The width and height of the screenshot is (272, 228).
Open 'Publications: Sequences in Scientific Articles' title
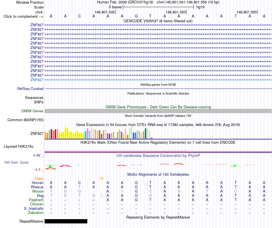tap(158, 93)
